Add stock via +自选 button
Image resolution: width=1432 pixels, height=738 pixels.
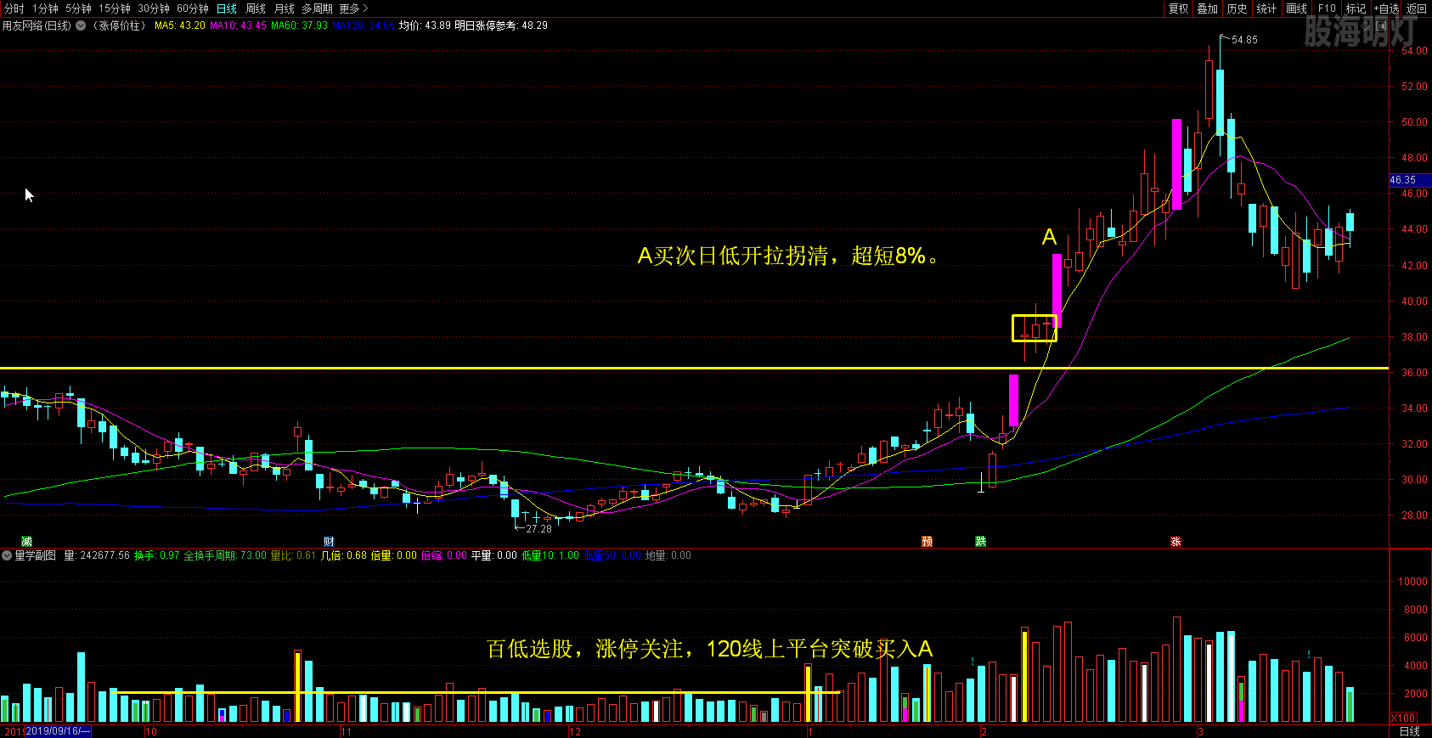point(1386,8)
